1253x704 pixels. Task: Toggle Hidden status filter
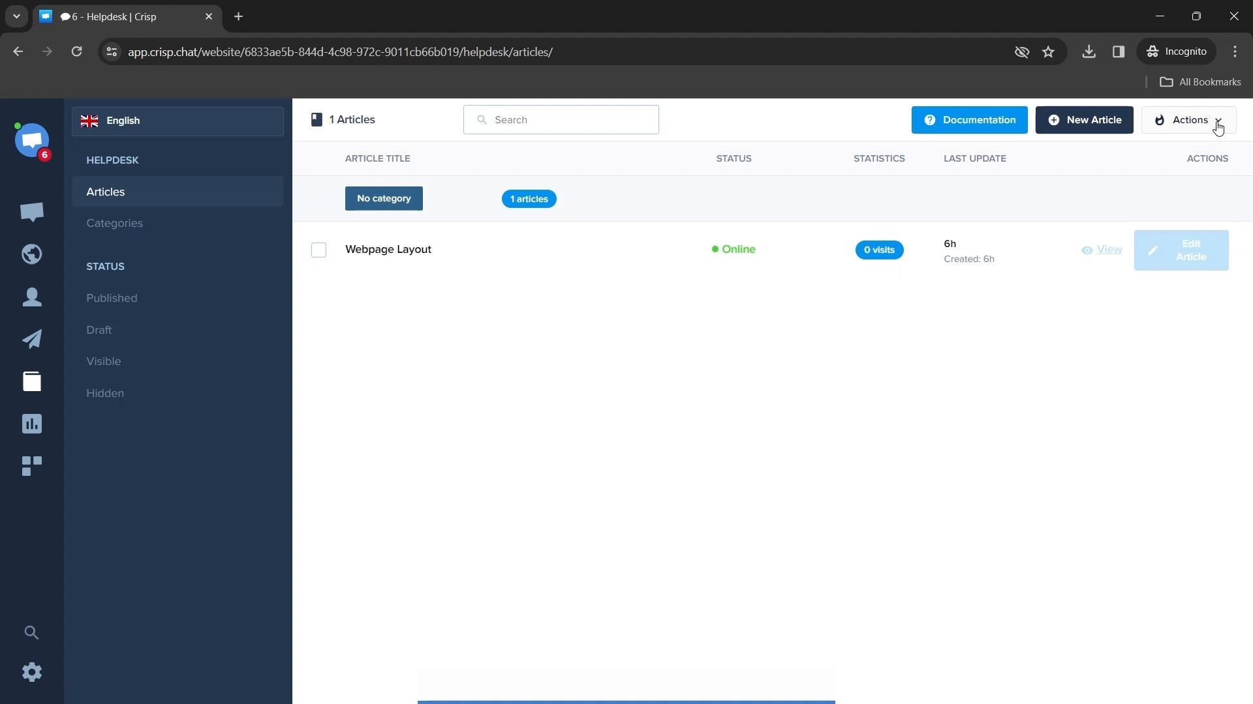tap(104, 393)
